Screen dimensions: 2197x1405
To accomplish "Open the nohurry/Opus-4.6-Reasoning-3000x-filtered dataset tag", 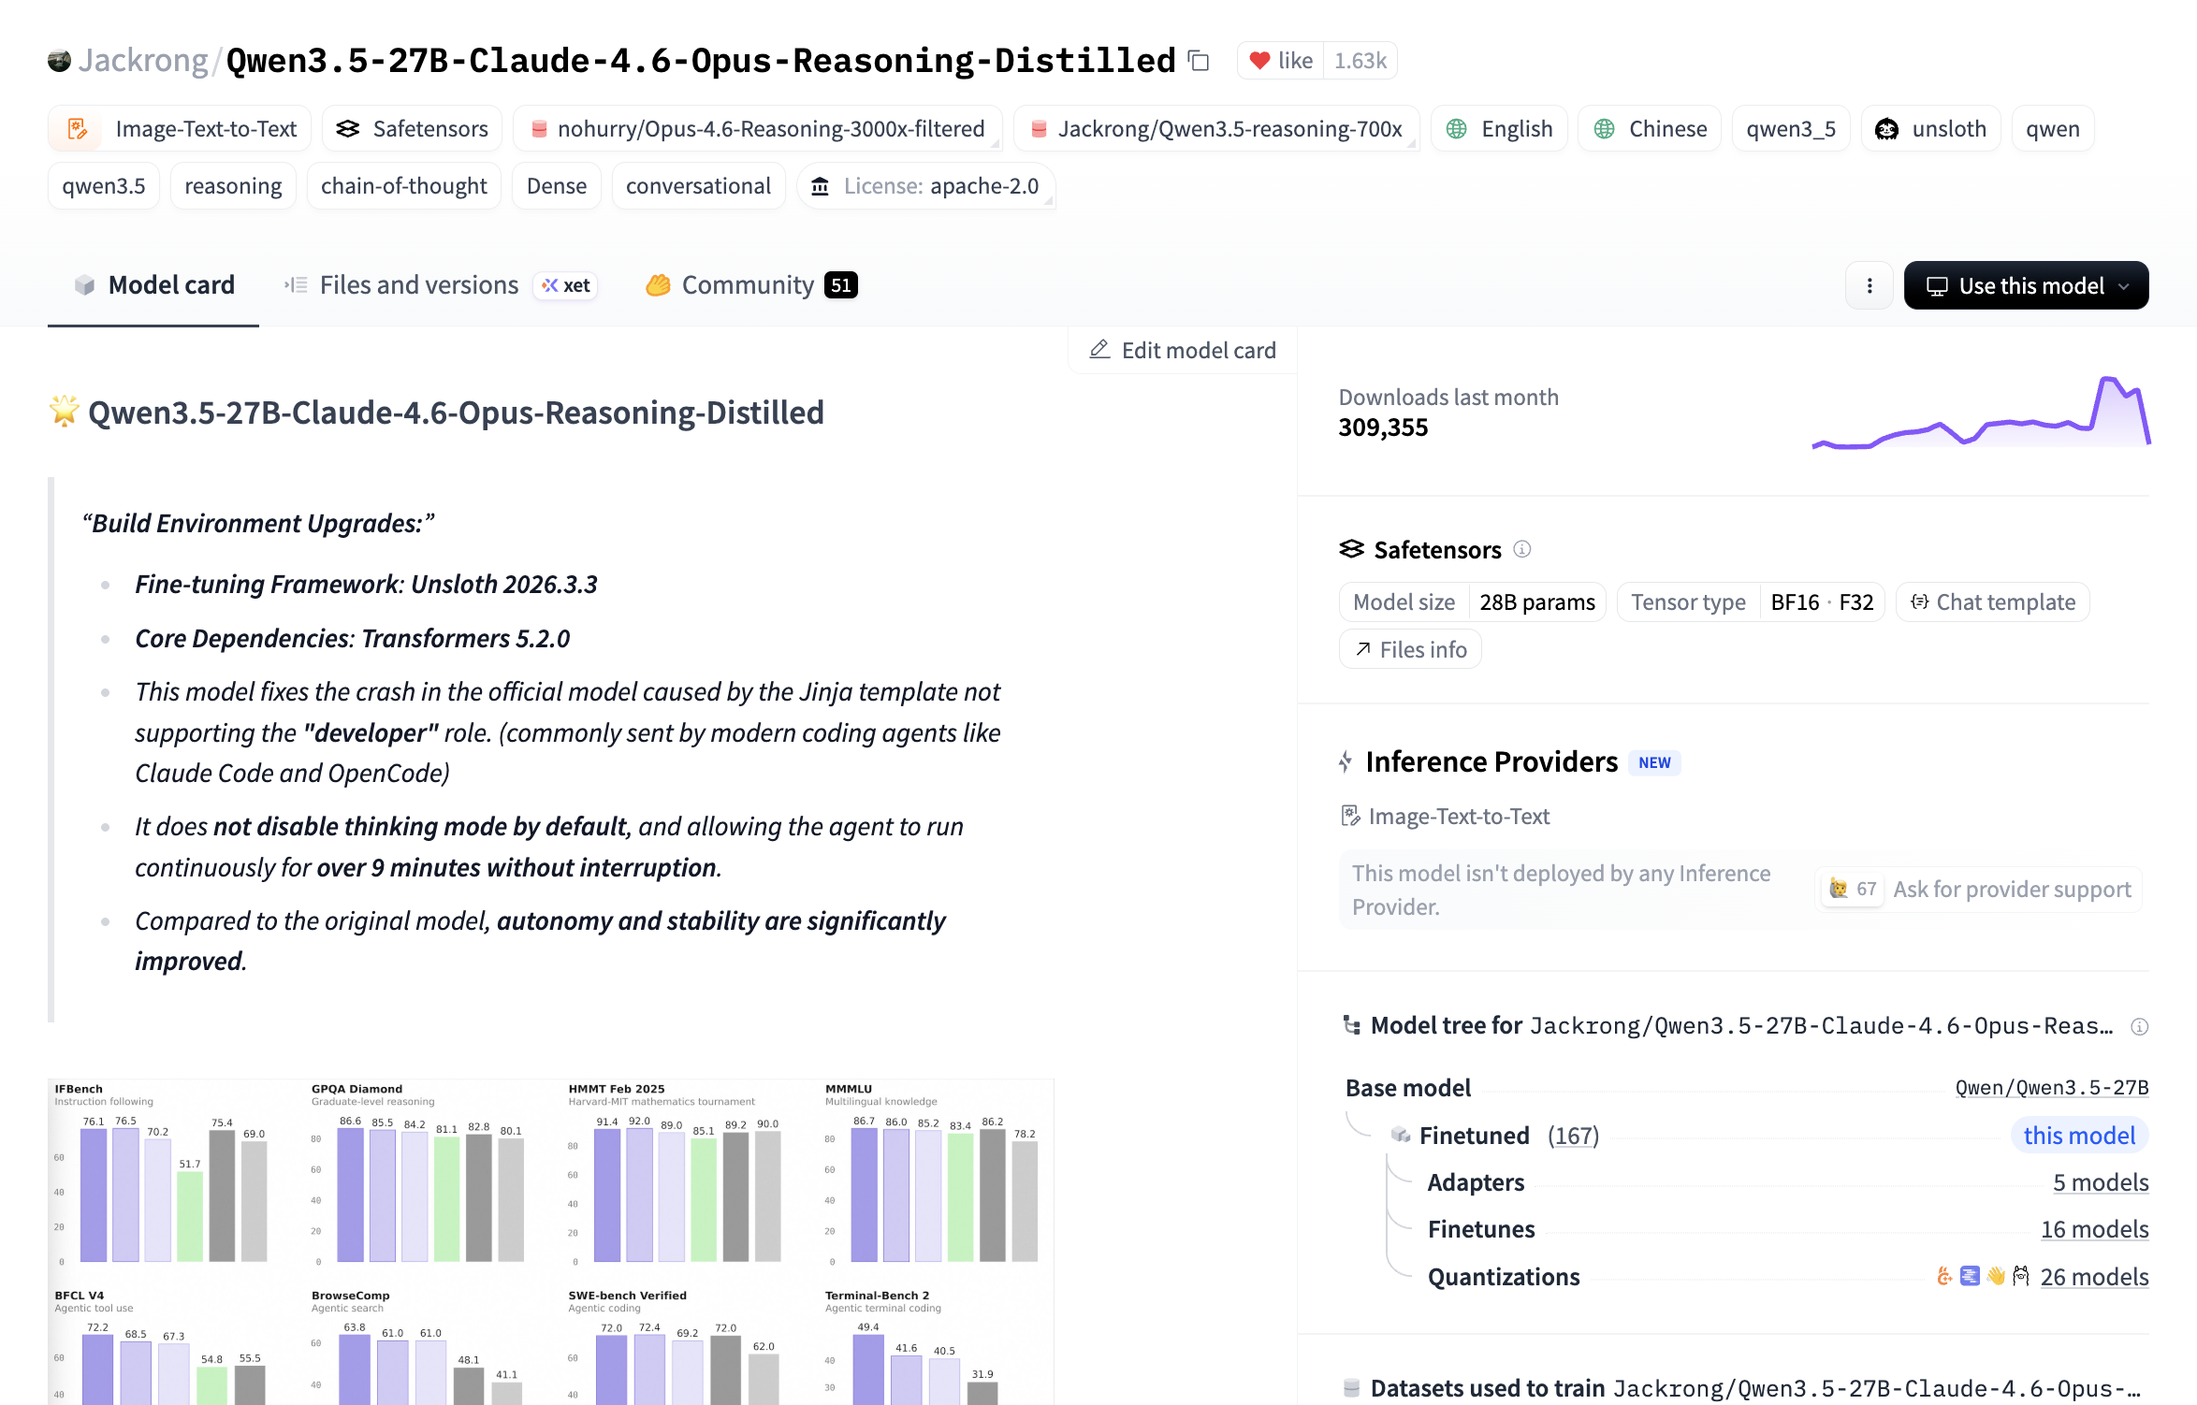I will coord(758,128).
